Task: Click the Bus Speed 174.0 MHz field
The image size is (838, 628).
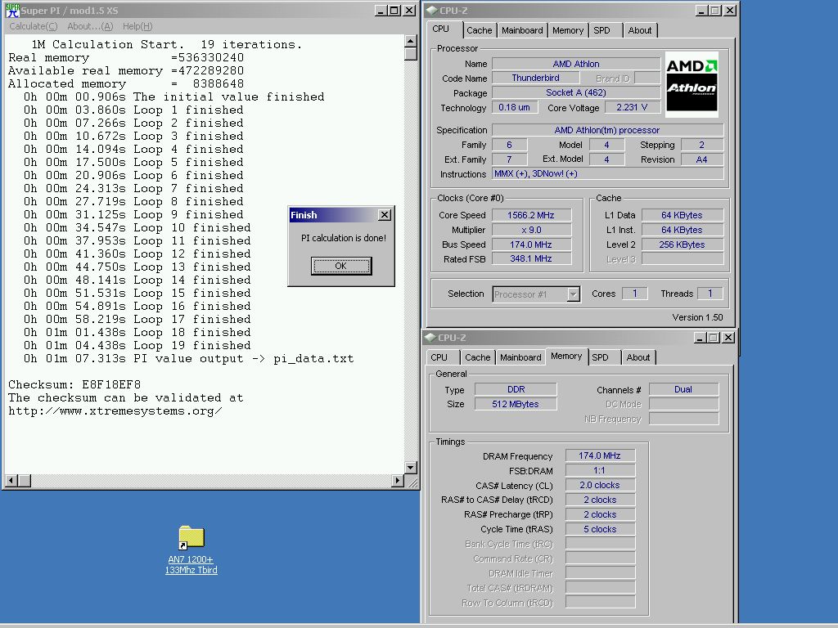Action: pos(531,244)
